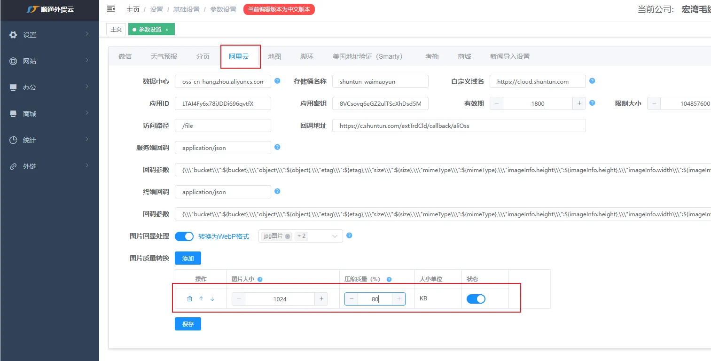Click help icon beside 自定义域名 field
711x361 pixels.
pos(592,81)
